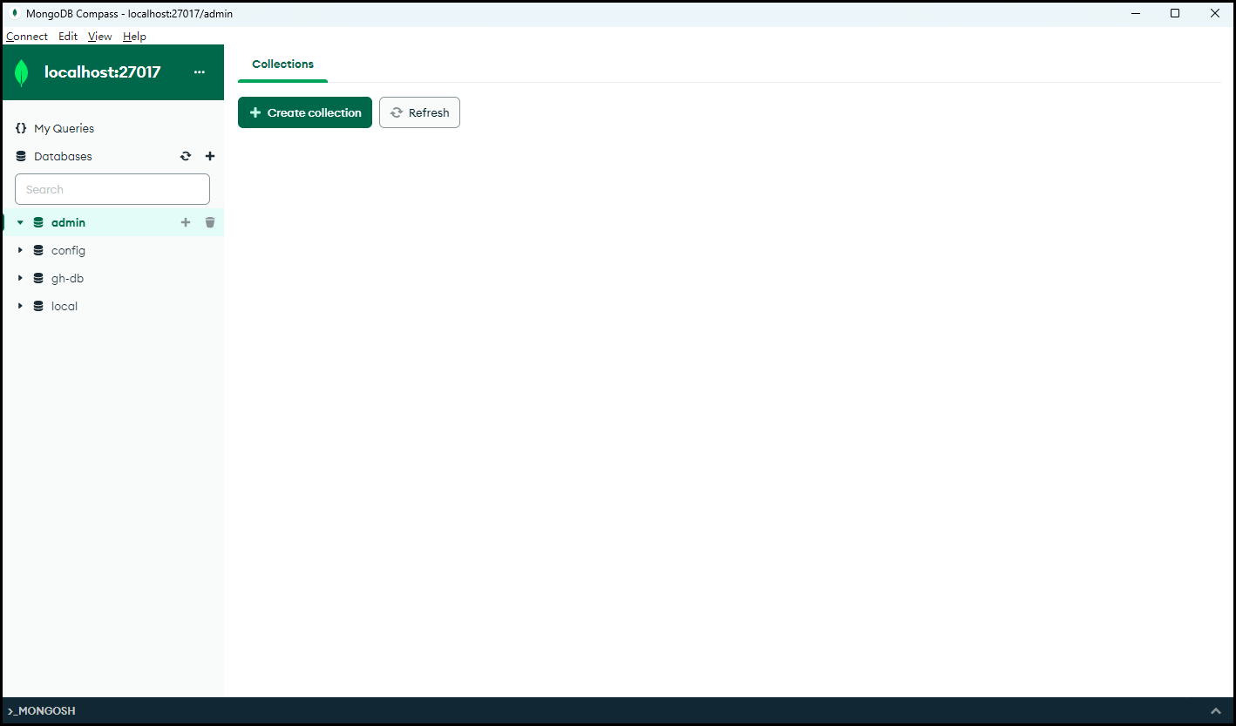1236x726 pixels.
Task: Open the Help menu
Action: click(134, 37)
